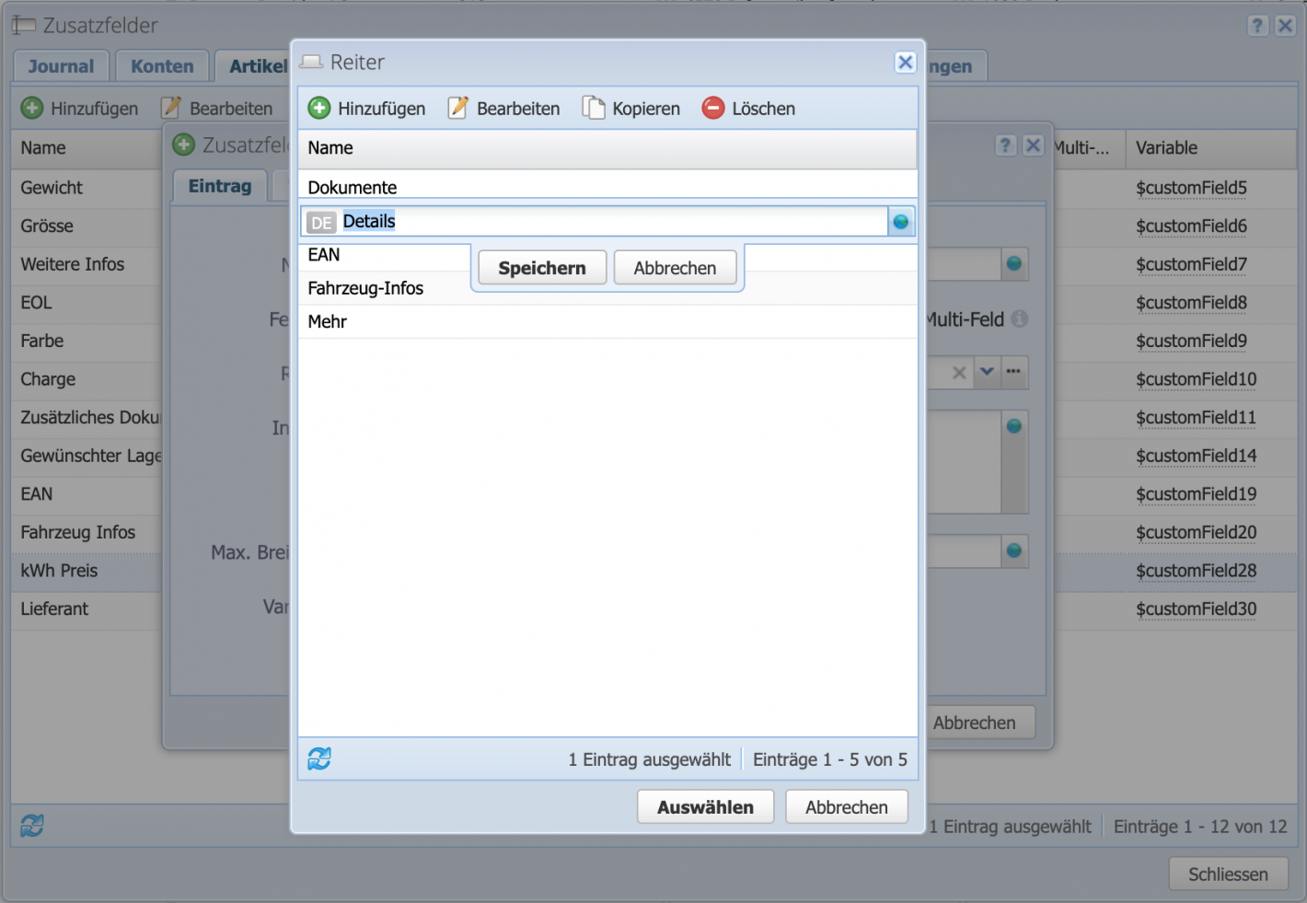The height and width of the screenshot is (903, 1307).
Task: Open more options via the ellipsis button
Action: [1014, 372]
